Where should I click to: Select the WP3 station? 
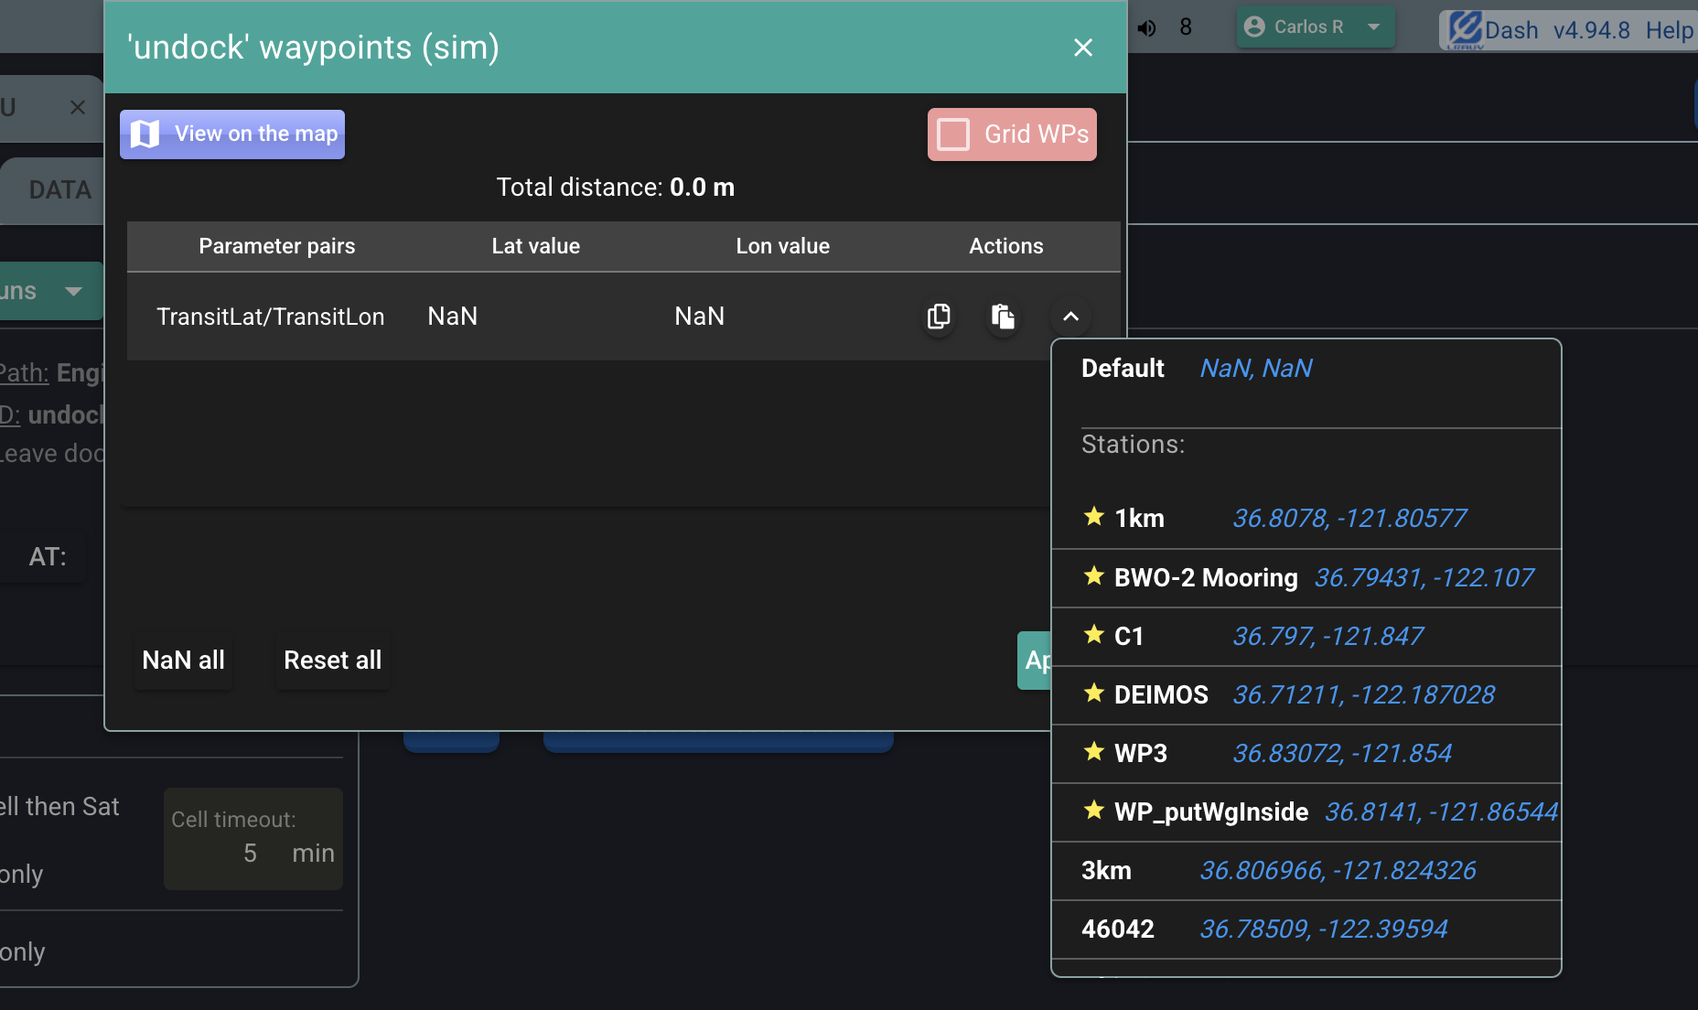click(1306, 753)
